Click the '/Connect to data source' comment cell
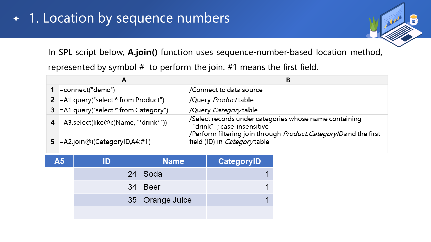The image size is (431, 242). coord(288,90)
